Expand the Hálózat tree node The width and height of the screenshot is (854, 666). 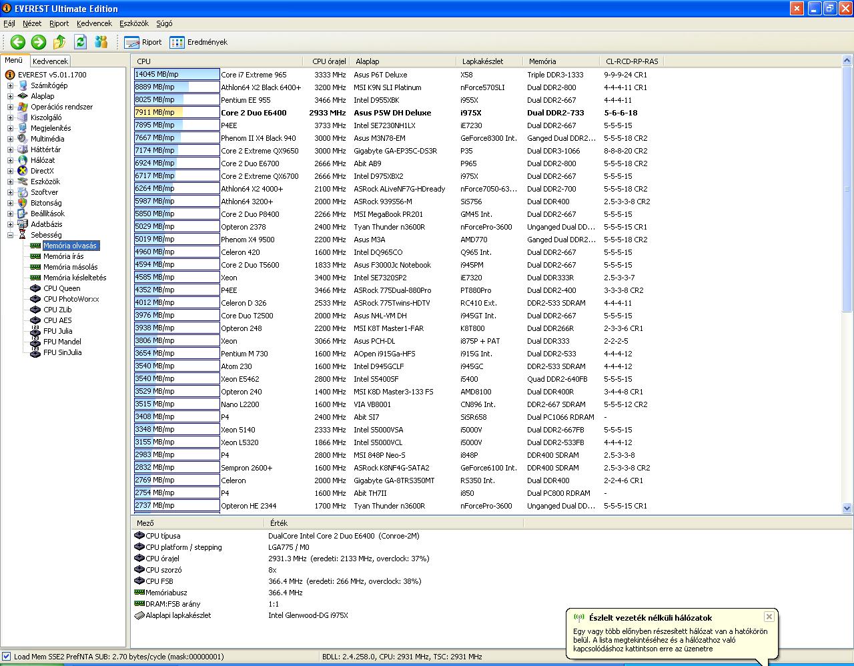tap(10, 160)
